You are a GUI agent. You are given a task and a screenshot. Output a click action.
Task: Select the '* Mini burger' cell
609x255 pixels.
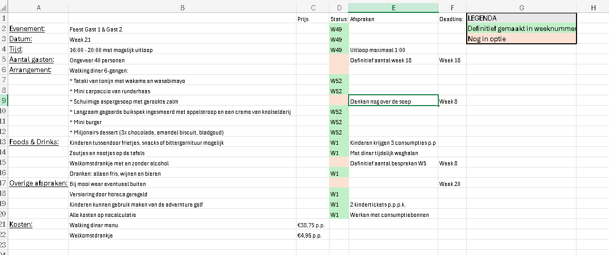point(182,122)
